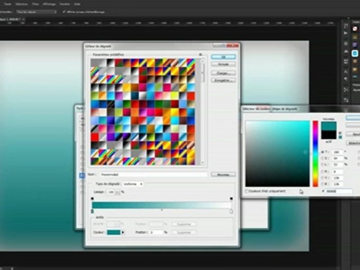Click the color stop Position percentage field
Screen dimensions: 360x270
156,232
